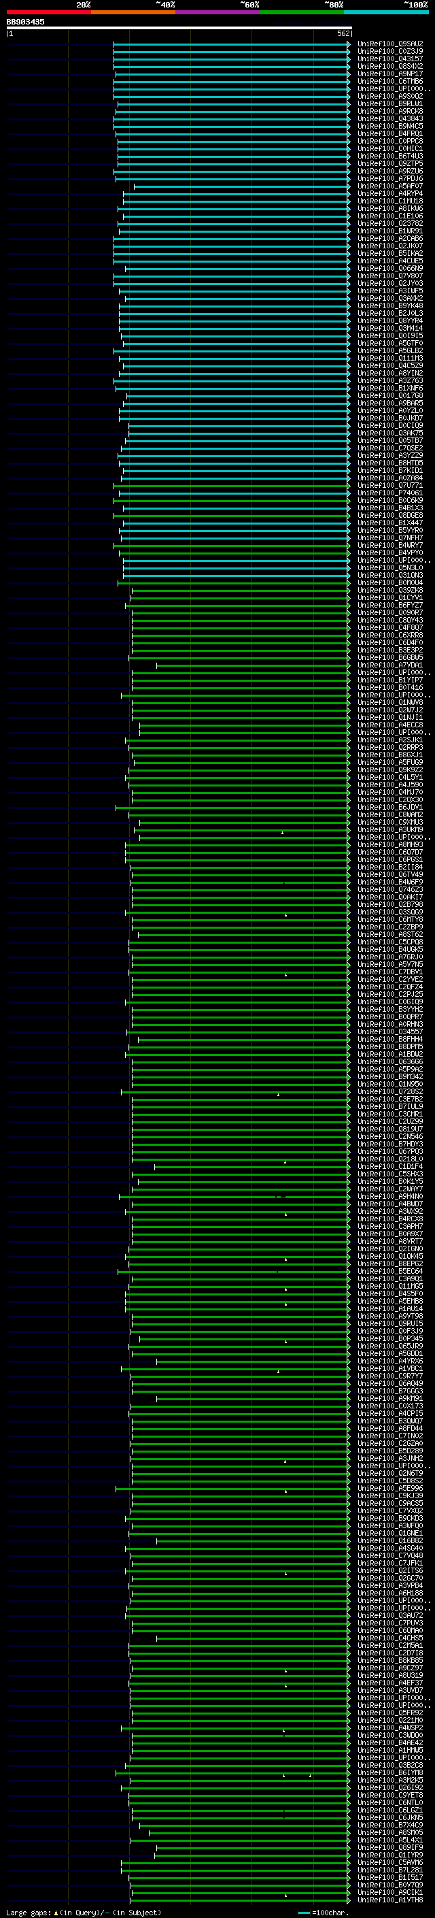
Task: Select the UniRef100_Q7V8Q7 label
Action: point(390,276)
